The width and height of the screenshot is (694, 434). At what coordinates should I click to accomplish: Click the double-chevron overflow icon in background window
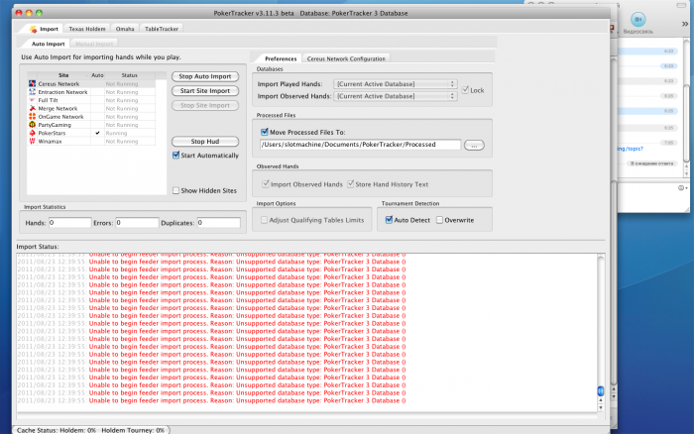[685, 24]
